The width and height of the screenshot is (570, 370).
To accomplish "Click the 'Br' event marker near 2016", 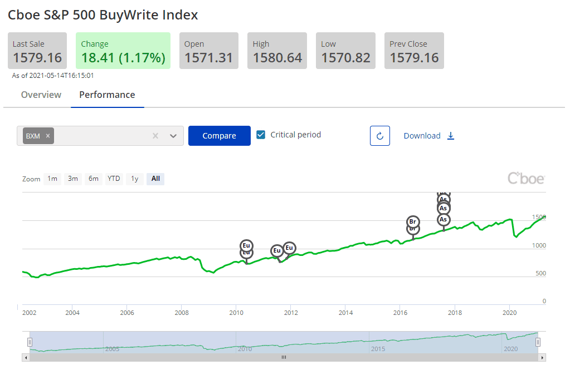I will (x=413, y=222).
